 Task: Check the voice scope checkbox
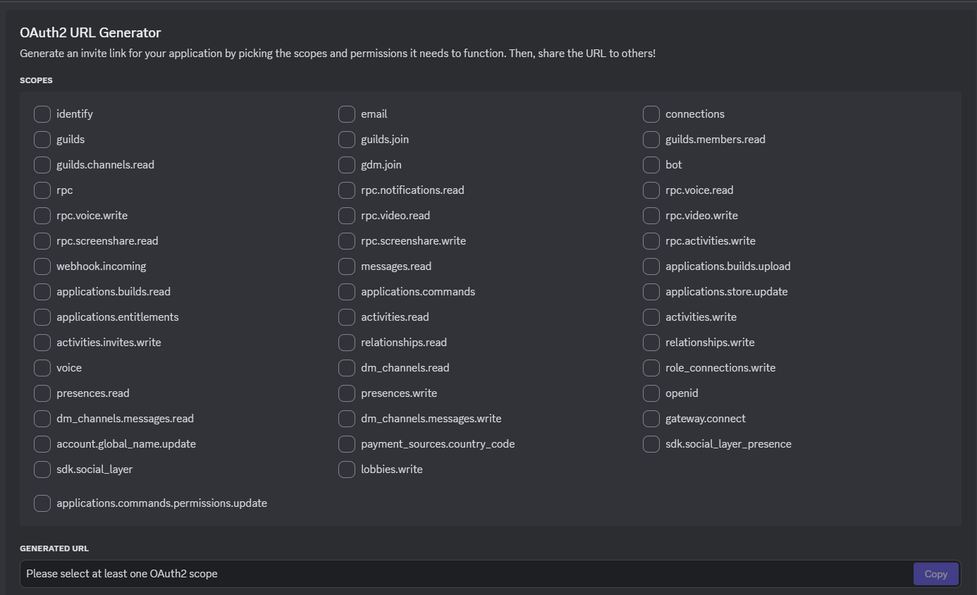pyautogui.click(x=42, y=368)
